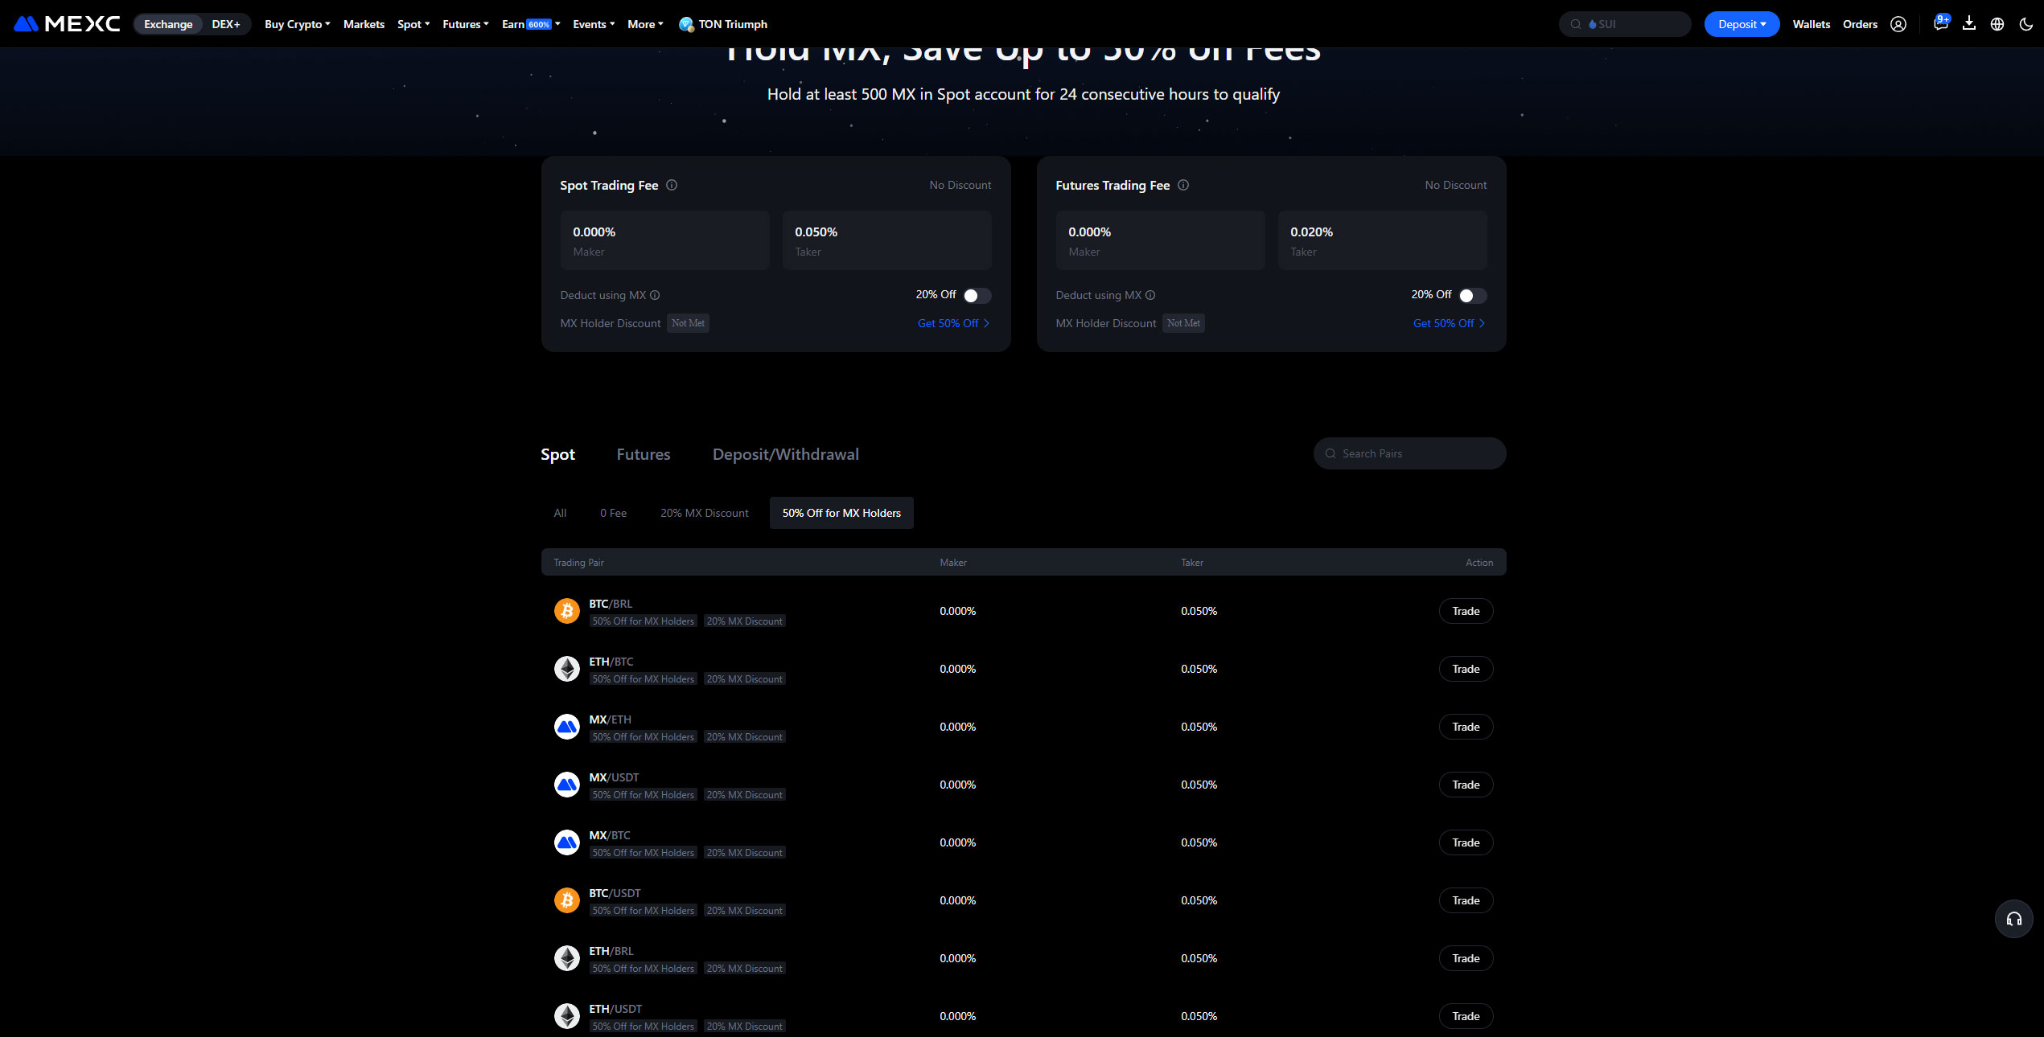This screenshot has height=1037, width=2044.
Task: Expand the Buy Crypto menu
Action: pos(298,24)
